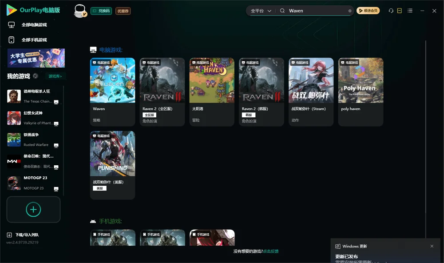Click the PC icon beside MOTOGP 23 subtitle
444x263 pixels.
pos(56,189)
